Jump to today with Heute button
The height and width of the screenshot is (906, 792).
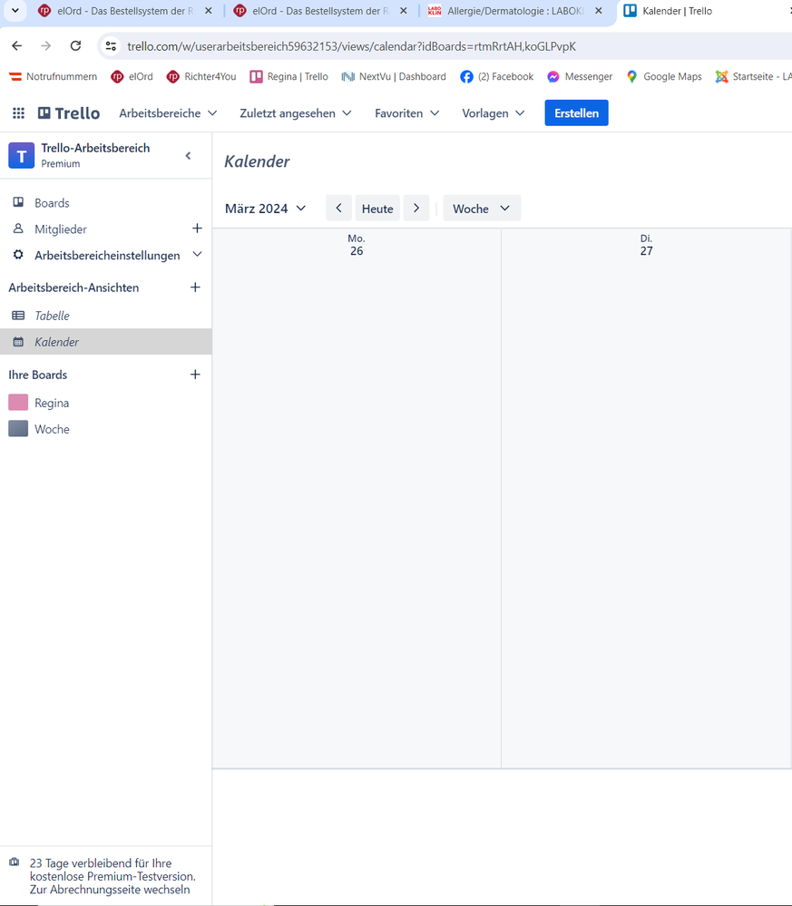377,208
